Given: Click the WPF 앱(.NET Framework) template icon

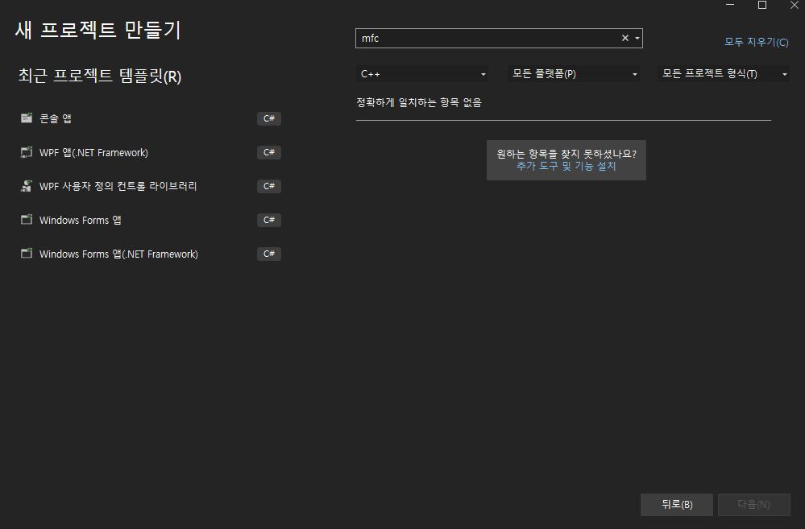Looking at the screenshot, I should point(27,152).
